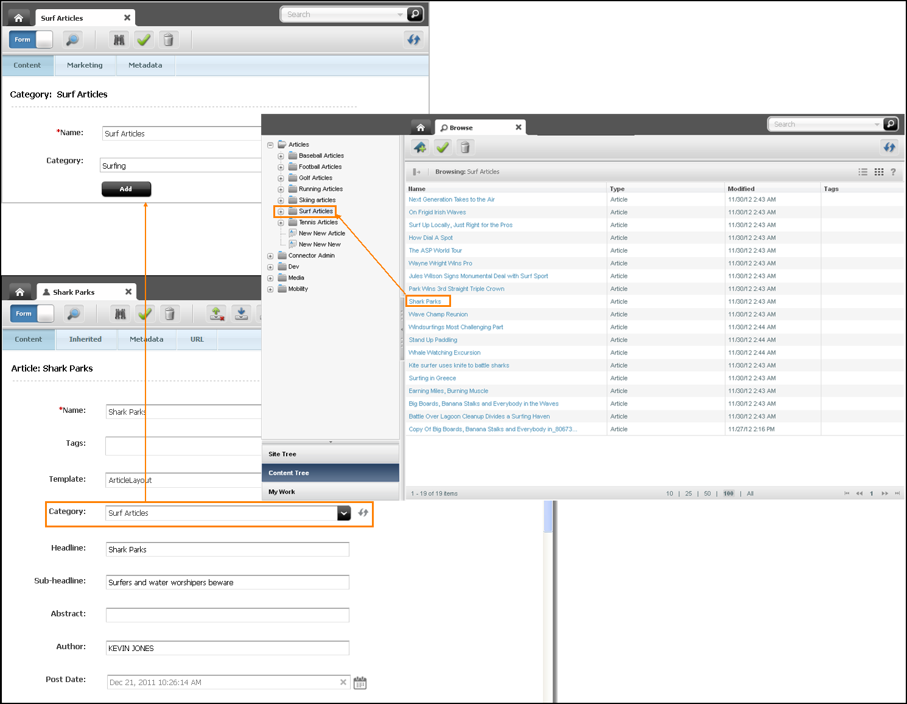Expand Football Articles tree node

(x=281, y=167)
